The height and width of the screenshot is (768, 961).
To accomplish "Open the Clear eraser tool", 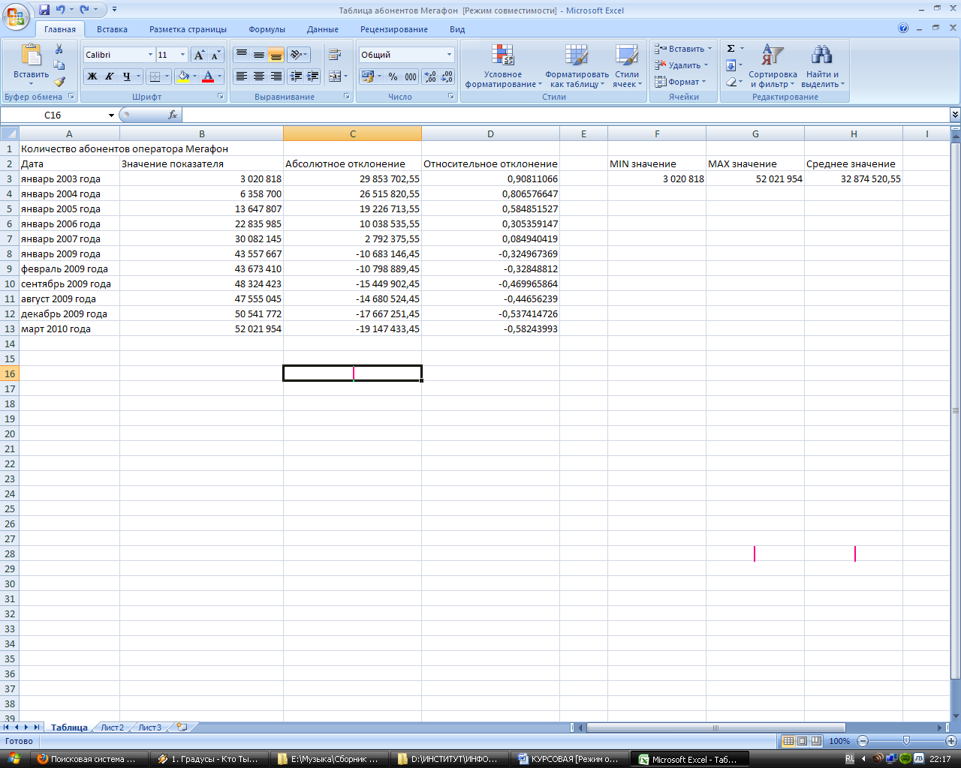I will coord(731,82).
